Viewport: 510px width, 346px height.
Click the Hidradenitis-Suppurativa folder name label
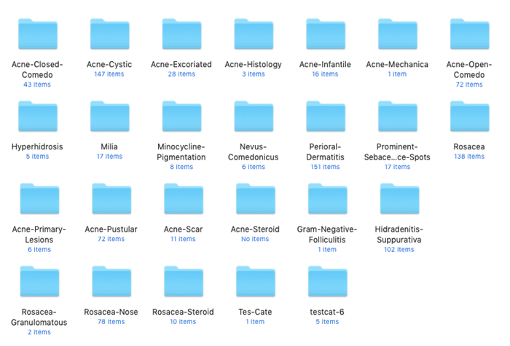tap(399, 235)
